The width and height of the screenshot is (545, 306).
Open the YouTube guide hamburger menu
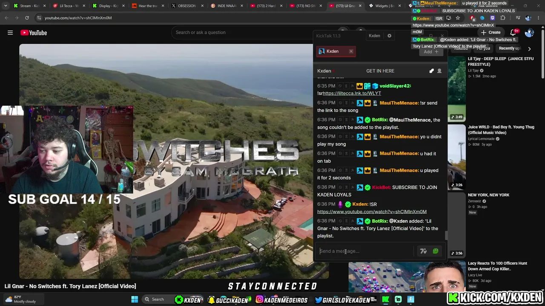point(10,33)
